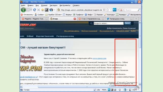Click the horizontal scrollbar left arrow
Image resolution: width=163 pixels, height=92 pixels.
coord(21,87)
